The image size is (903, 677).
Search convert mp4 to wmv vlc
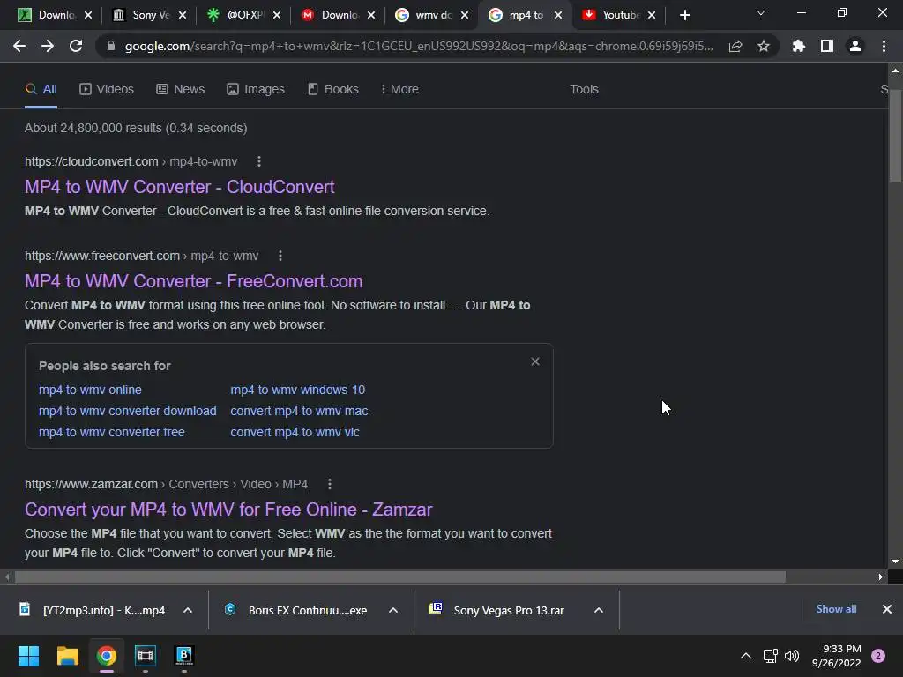pos(295,432)
